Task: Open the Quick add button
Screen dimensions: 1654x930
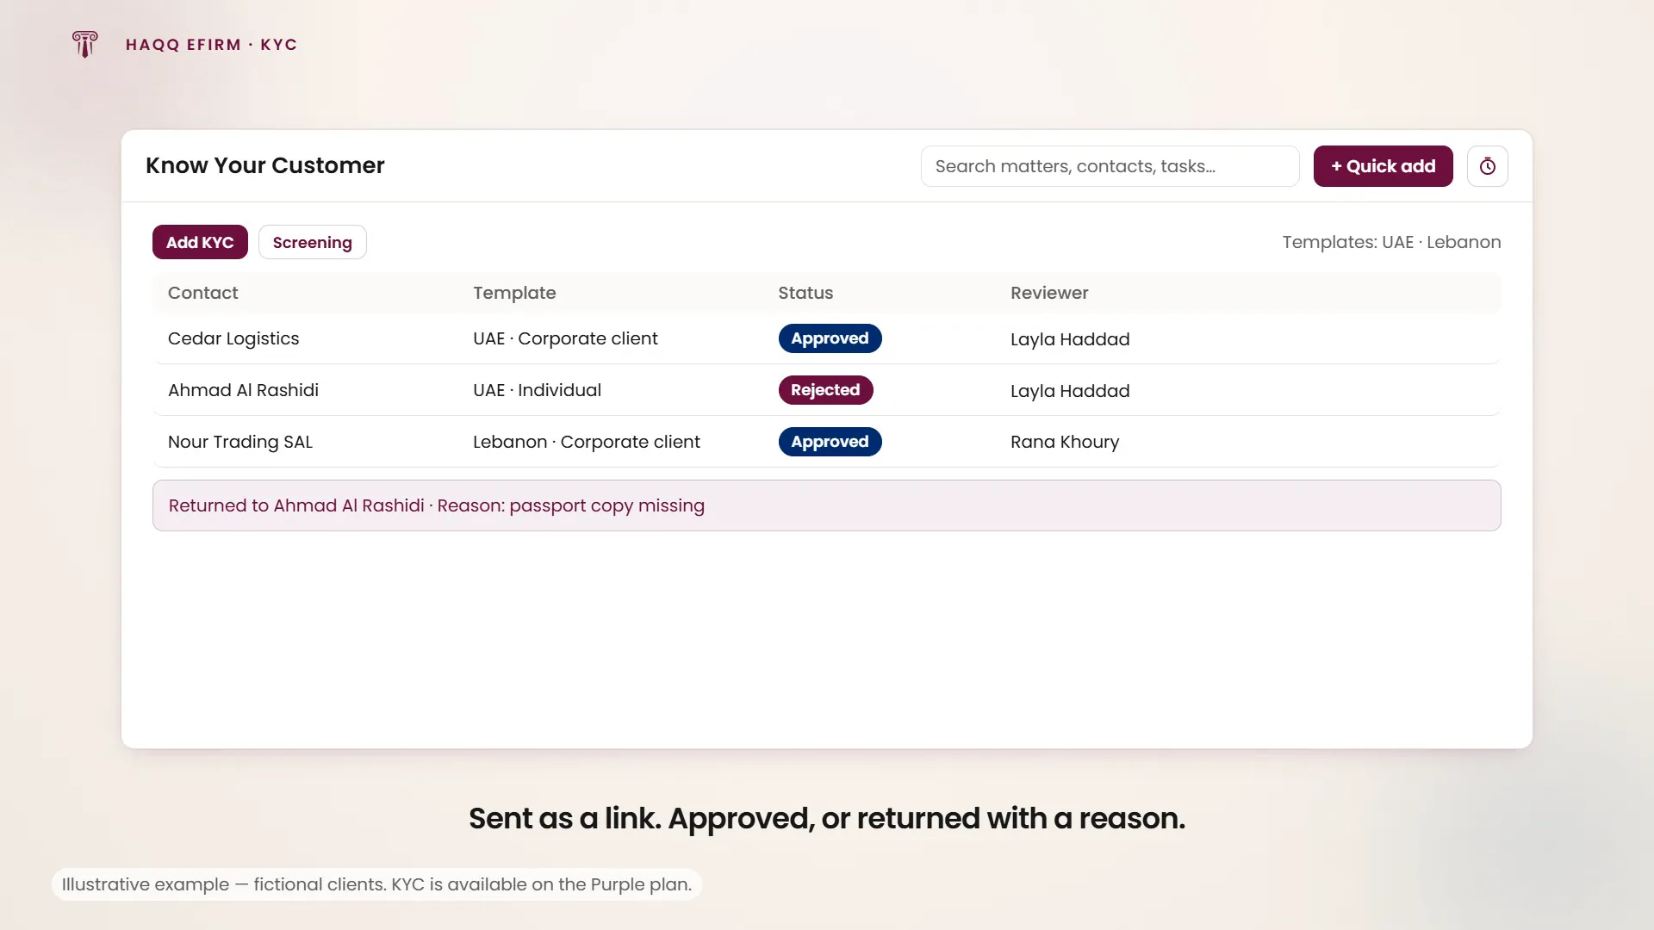Action: [x=1383, y=166]
